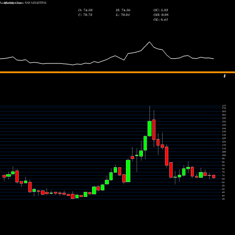The image size is (235, 235).
Task: Click the 134 price axis label
Action: point(224,135)
